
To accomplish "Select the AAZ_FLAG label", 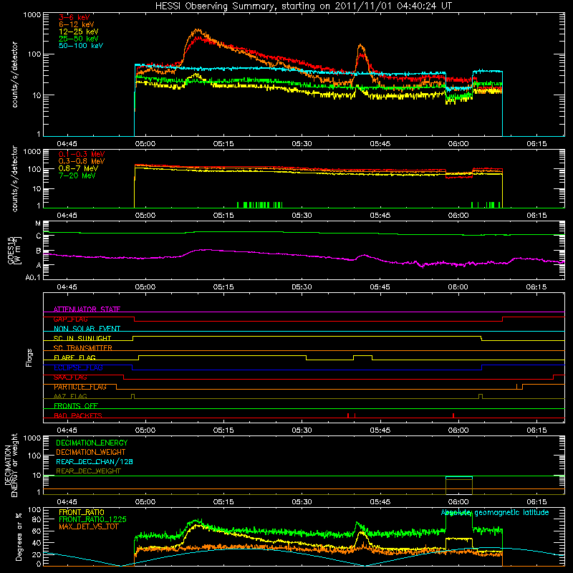I will pos(70,396).
